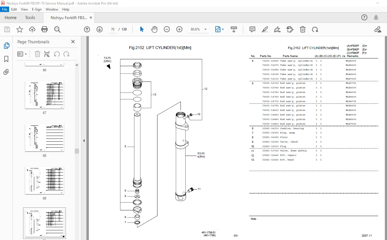Delete the page with toolbar trash icon
This screenshot has height=240, width=387.
pyautogui.click(x=303, y=29)
